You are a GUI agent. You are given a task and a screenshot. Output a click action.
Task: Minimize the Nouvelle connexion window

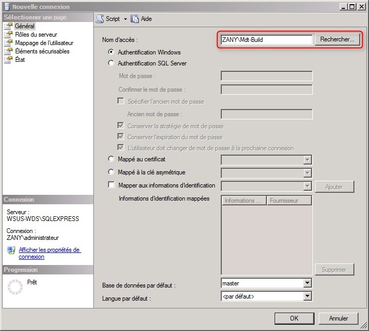point(344,7)
